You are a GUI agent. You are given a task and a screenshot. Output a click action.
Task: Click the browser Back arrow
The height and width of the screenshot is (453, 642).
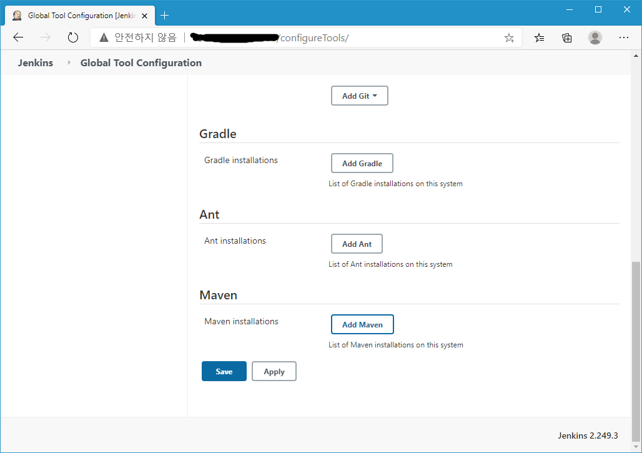19,37
